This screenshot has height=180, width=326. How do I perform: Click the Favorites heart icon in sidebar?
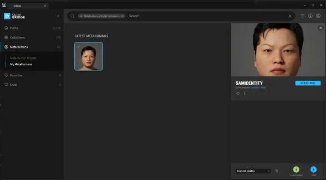coord(6,75)
